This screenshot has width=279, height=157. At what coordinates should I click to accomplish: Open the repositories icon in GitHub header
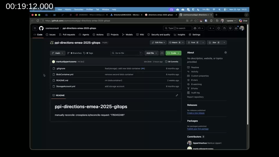click(x=230, y=28)
